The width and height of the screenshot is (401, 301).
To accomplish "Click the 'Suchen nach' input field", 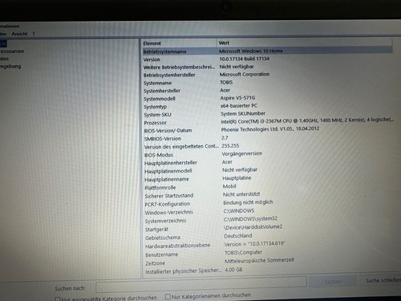I will click(x=201, y=286).
